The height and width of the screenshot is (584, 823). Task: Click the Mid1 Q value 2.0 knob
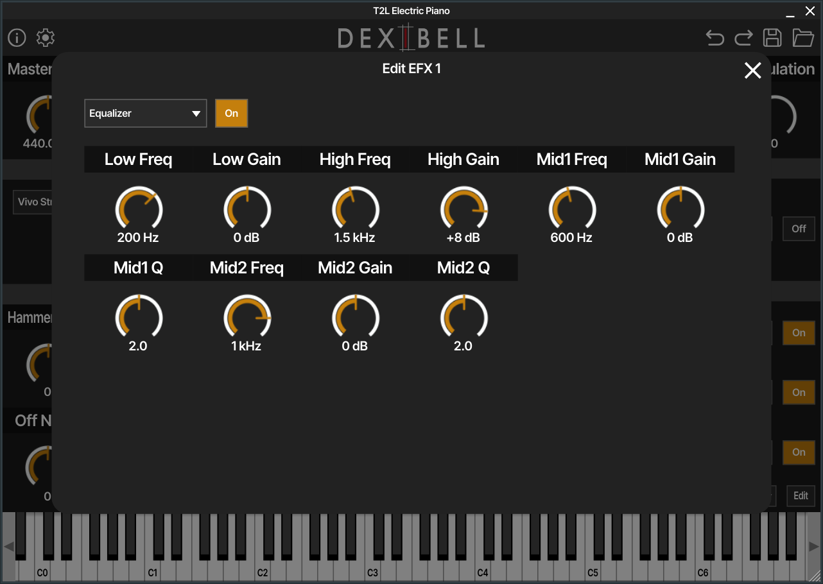[x=139, y=318]
